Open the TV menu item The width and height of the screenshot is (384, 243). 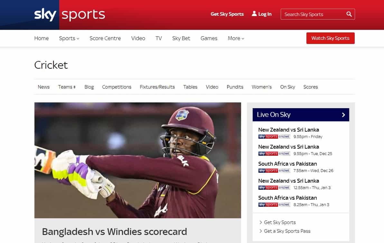159,38
